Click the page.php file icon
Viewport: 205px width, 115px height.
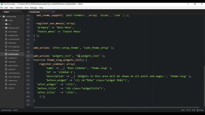coord(6,69)
